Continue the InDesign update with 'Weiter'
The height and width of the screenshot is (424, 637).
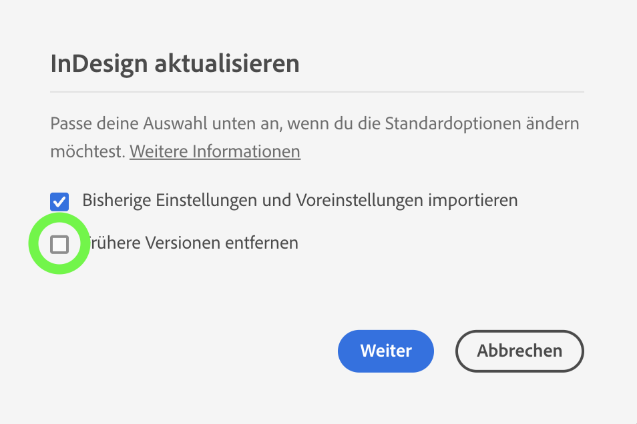[x=385, y=351]
